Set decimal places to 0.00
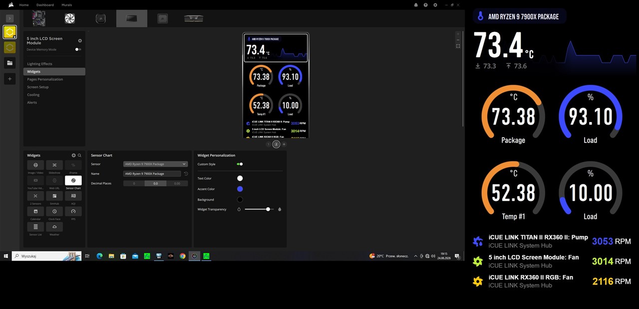This screenshot has width=639, height=309. [x=177, y=183]
